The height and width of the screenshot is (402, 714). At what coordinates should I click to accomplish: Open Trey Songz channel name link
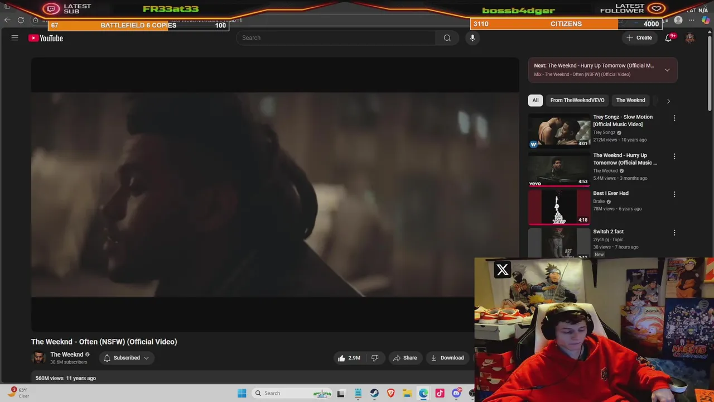click(x=604, y=133)
